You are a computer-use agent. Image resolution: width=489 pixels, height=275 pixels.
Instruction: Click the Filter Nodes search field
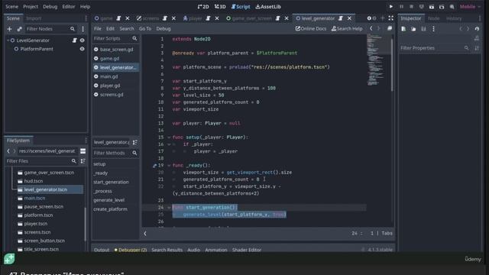click(50, 29)
